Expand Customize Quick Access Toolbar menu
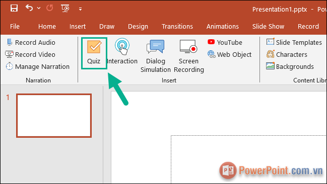The width and height of the screenshot is (327, 184). coord(80,9)
